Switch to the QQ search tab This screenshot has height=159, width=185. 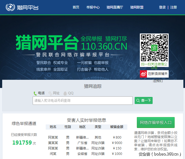(x=71, y=93)
